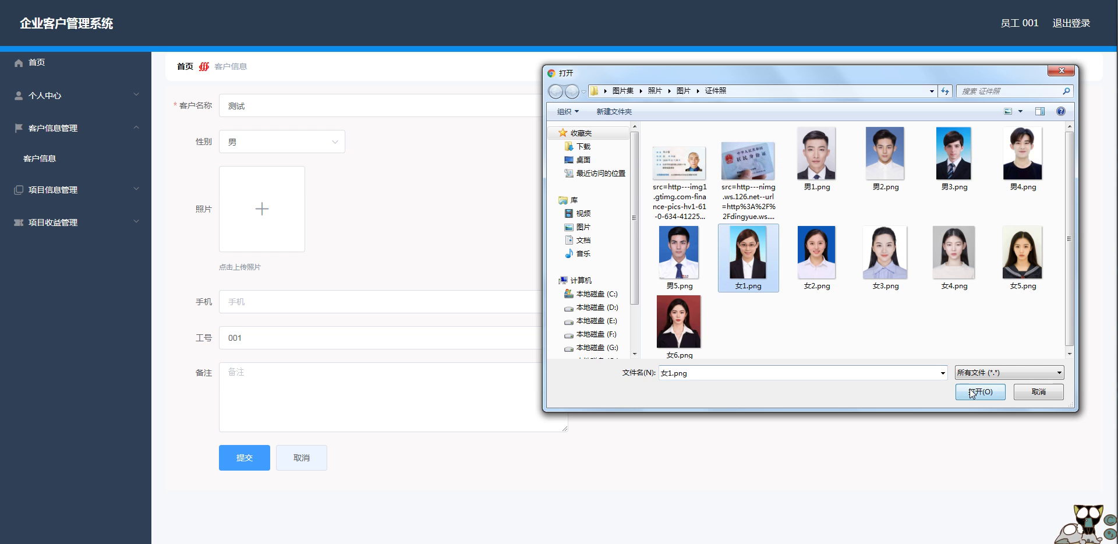Click the back navigation arrow in dialog

coord(556,91)
